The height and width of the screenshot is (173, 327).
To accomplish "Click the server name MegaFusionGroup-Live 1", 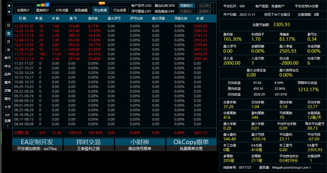I will pyautogui.click(x=292, y=167).
